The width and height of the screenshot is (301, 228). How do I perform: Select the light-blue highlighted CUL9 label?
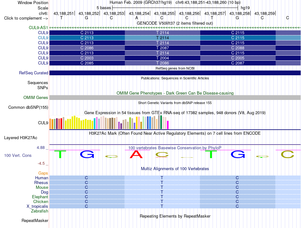43,38
